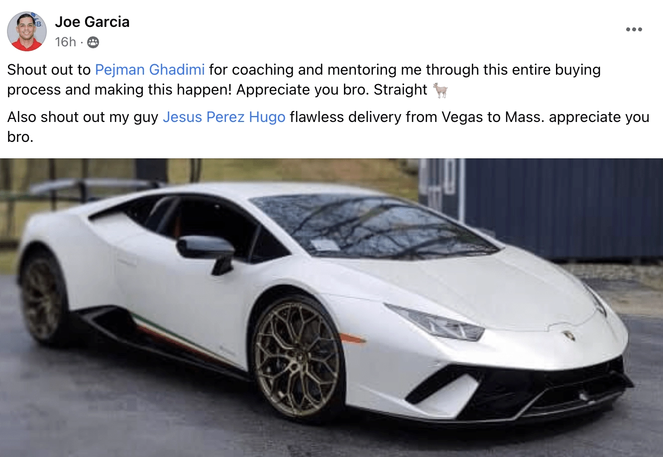Click the orange side marker light
This screenshot has height=457, width=663.
[x=352, y=339]
